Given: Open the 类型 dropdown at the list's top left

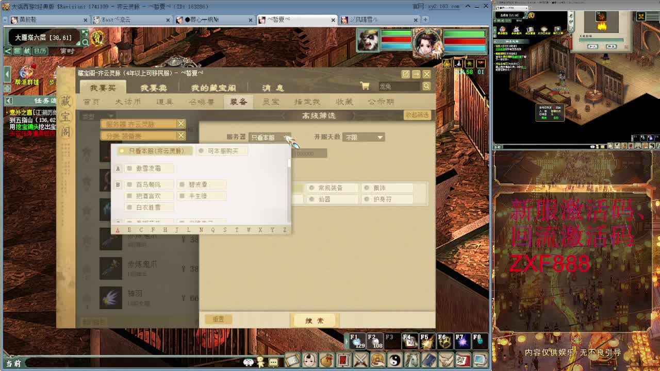Looking at the screenshot, I should coord(98,116).
